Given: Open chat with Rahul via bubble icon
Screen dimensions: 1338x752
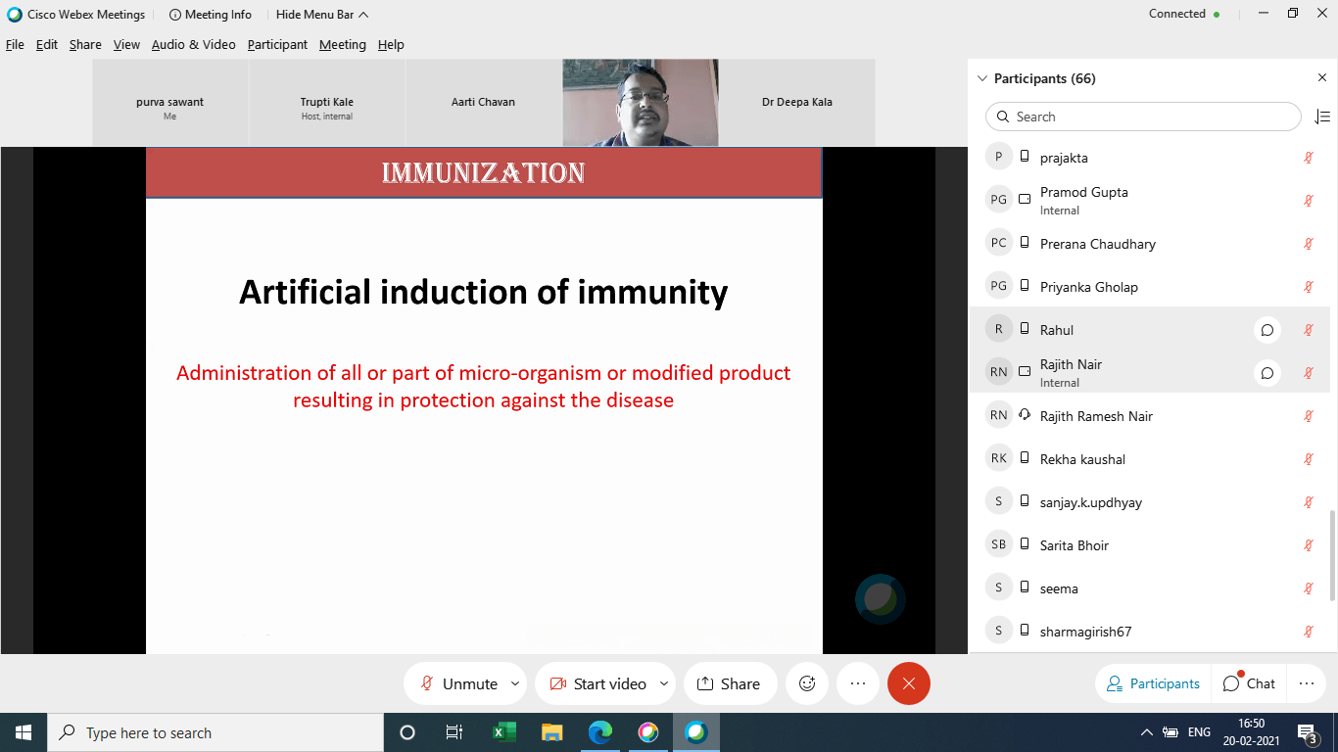Looking at the screenshot, I should pos(1266,330).
